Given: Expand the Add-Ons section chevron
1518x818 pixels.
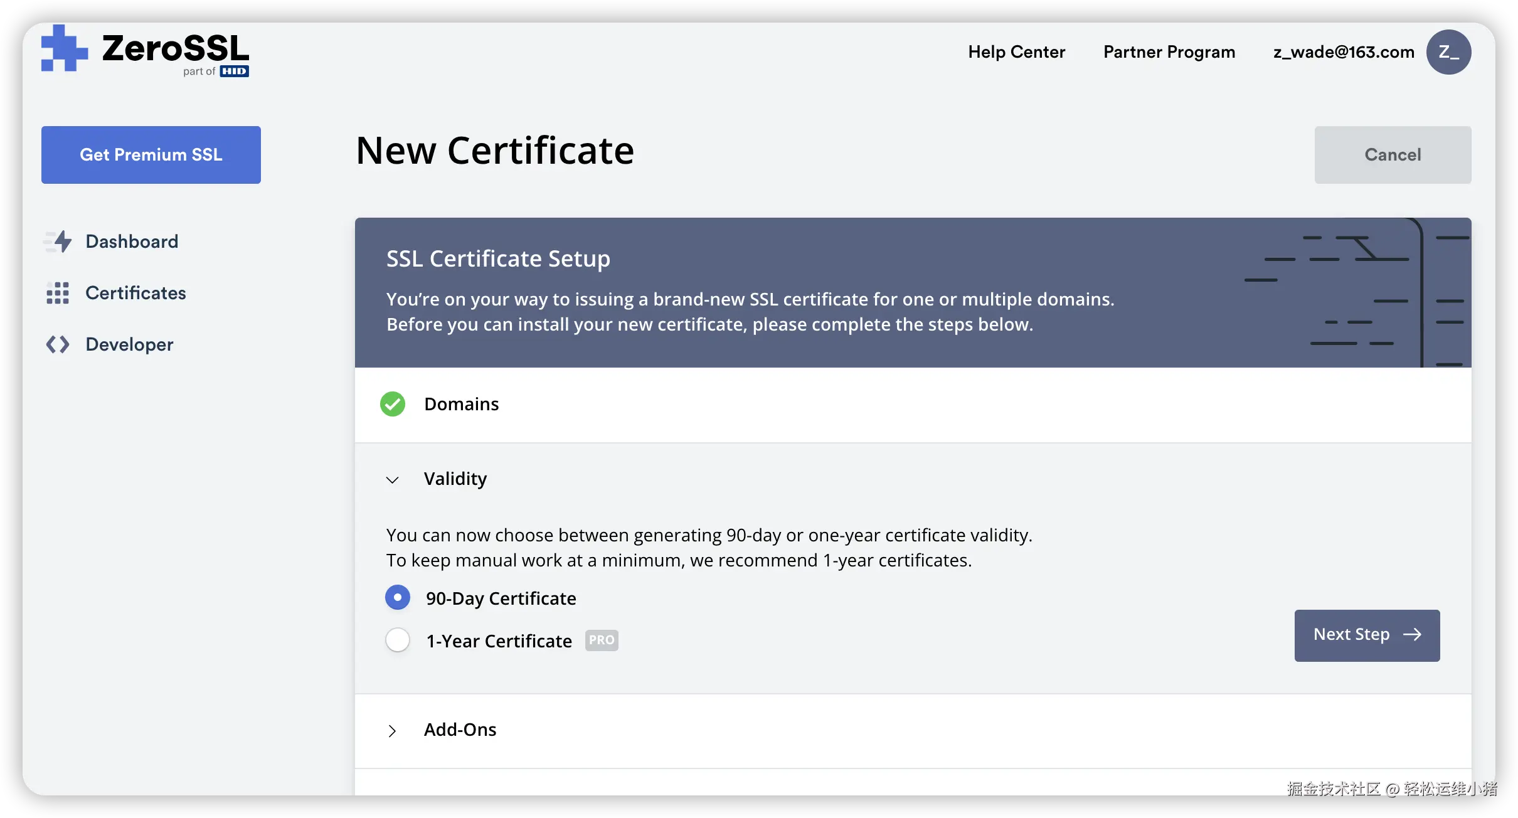Looking at the screenshot, I should point(393,731).
